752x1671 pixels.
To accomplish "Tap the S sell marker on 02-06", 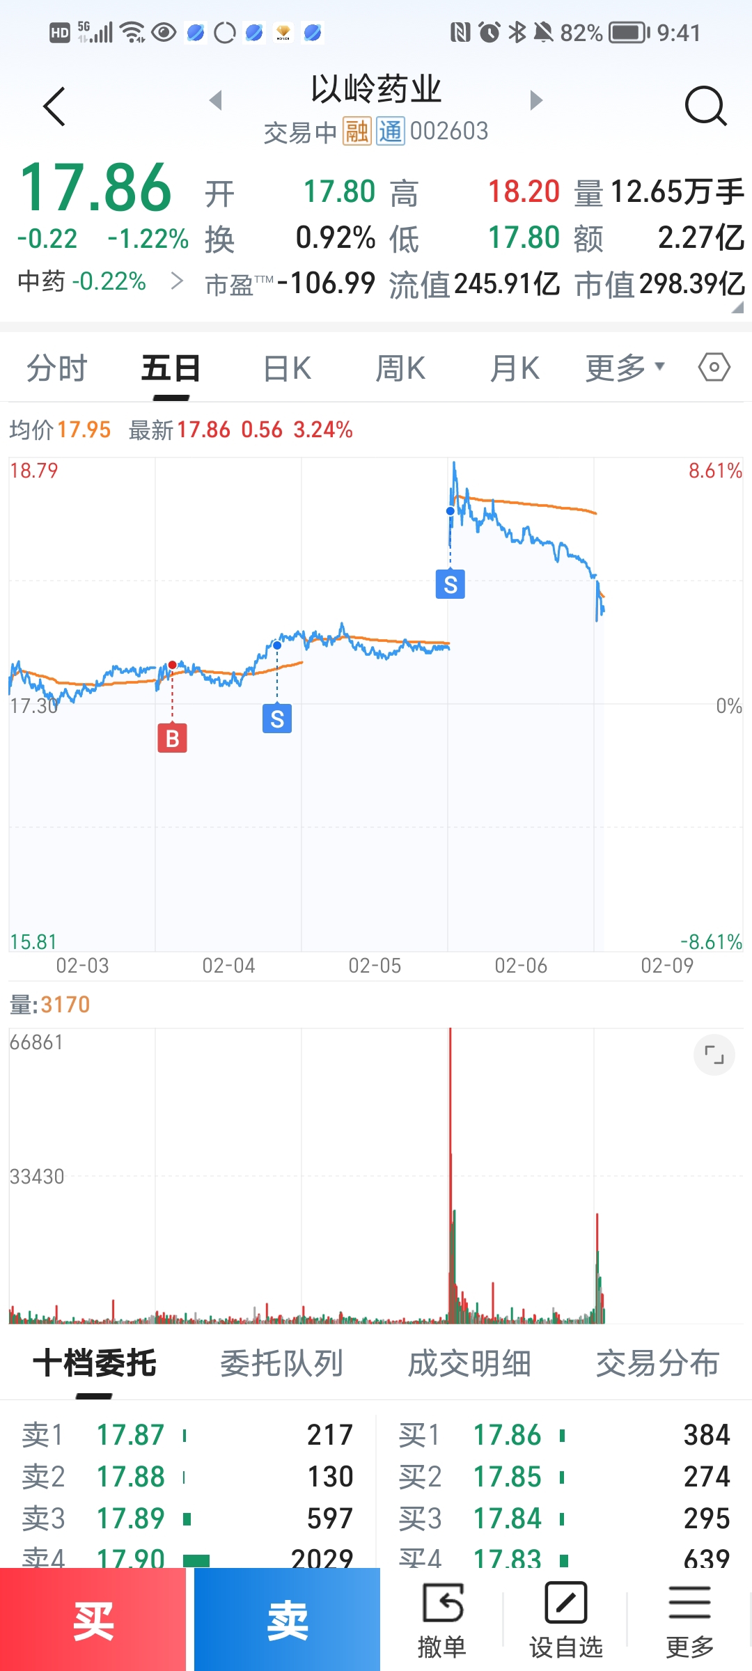I will [451, 584].
